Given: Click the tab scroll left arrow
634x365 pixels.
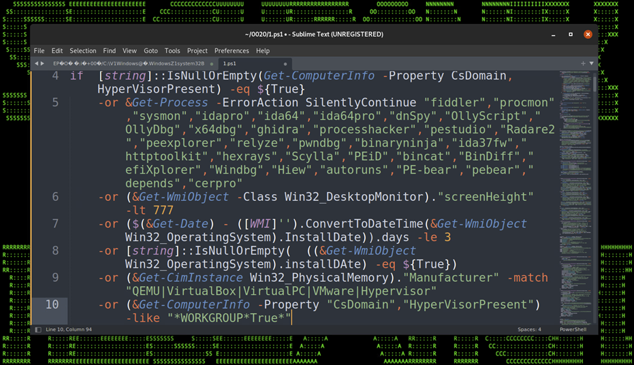Looking at the screenshot, I should pyautogui.click(x=36, y=63).
